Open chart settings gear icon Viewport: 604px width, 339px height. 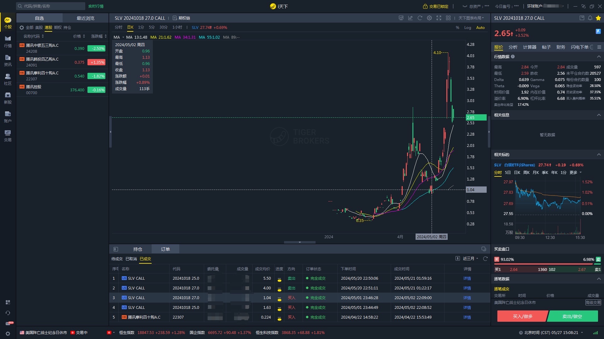[x=429, y=18]
